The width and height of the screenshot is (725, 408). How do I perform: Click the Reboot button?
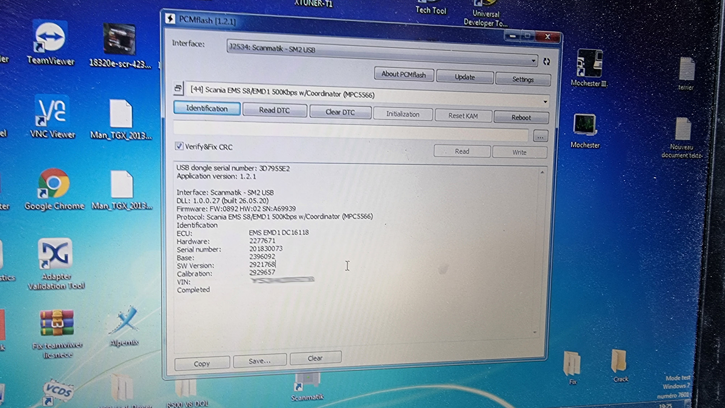point(521,117)
